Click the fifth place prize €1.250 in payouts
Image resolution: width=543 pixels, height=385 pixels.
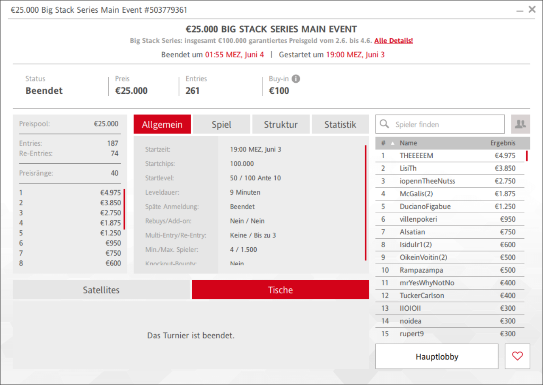[x=110, y=233]
